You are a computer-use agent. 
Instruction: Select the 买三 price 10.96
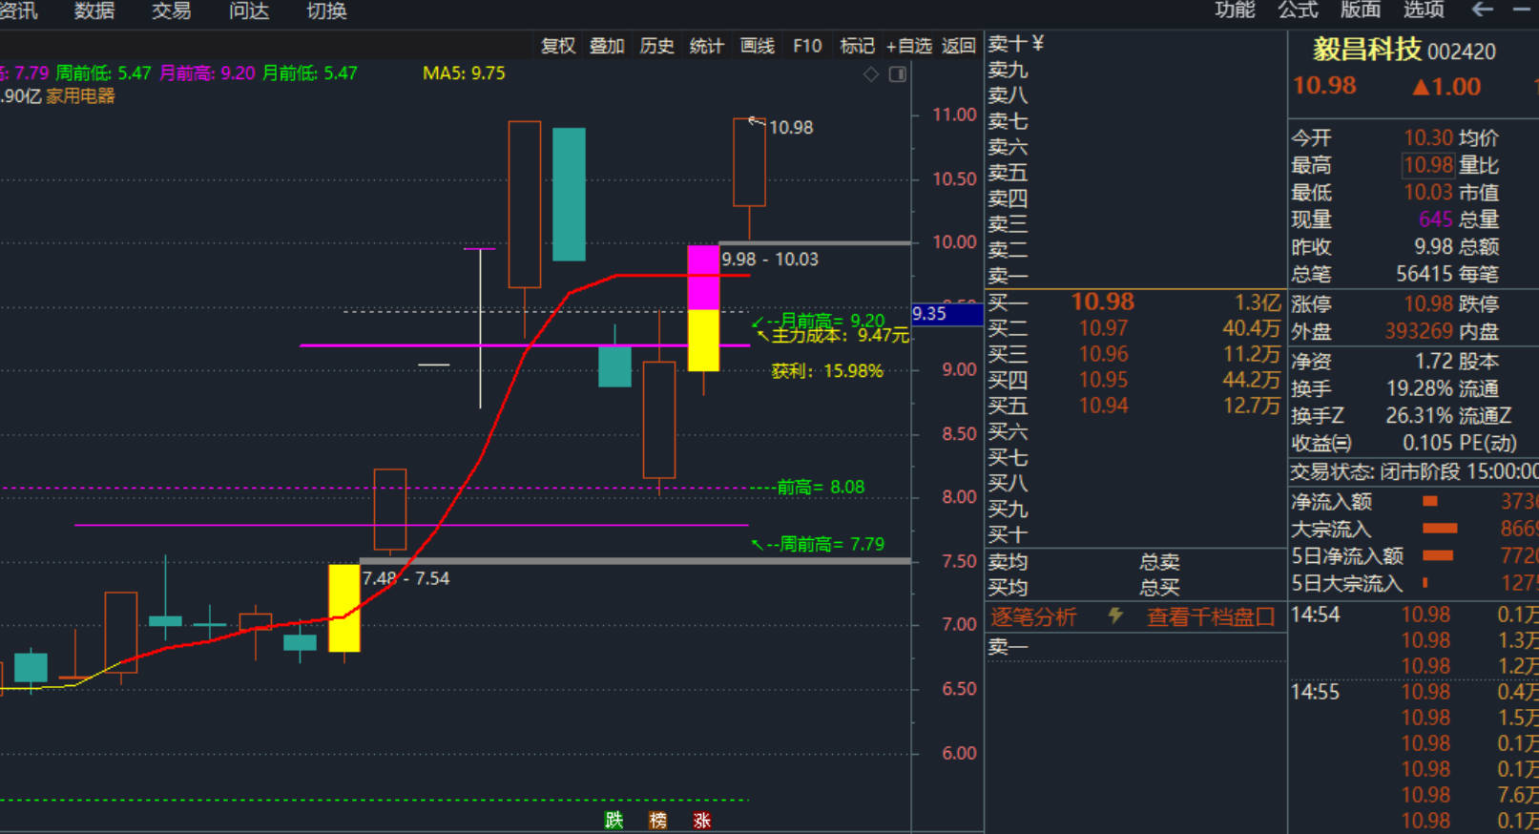coord(1103,354)
